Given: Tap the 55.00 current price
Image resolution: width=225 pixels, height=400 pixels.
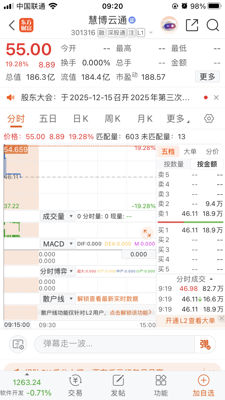Looking at the screenshot, I should point(29,50).
